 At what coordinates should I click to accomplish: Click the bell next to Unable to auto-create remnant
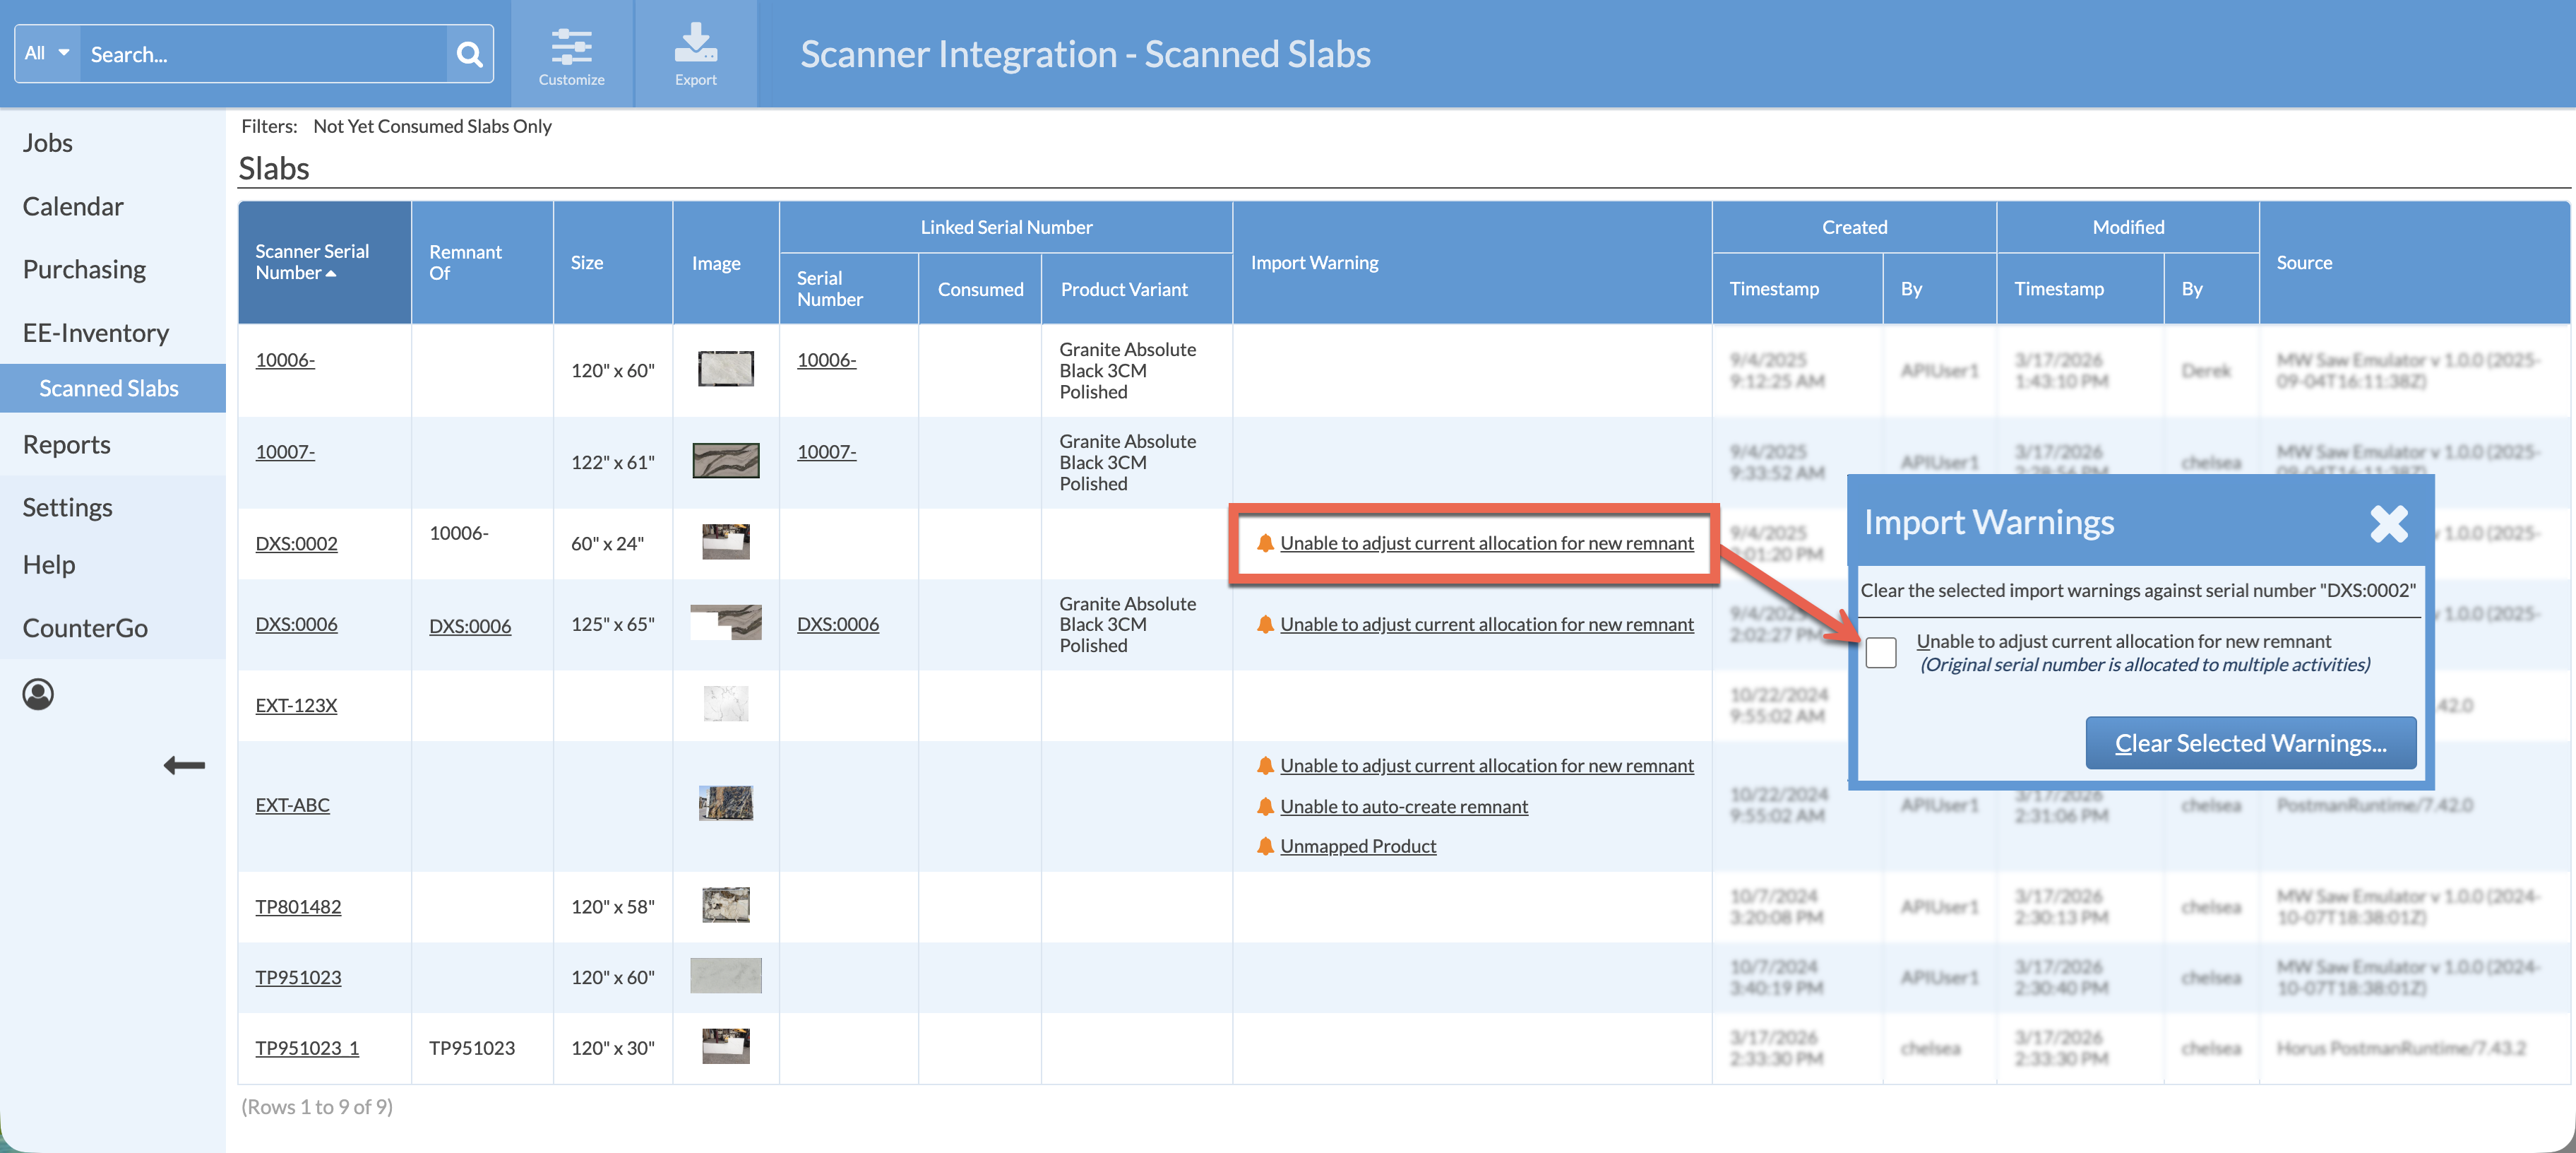1265,807
